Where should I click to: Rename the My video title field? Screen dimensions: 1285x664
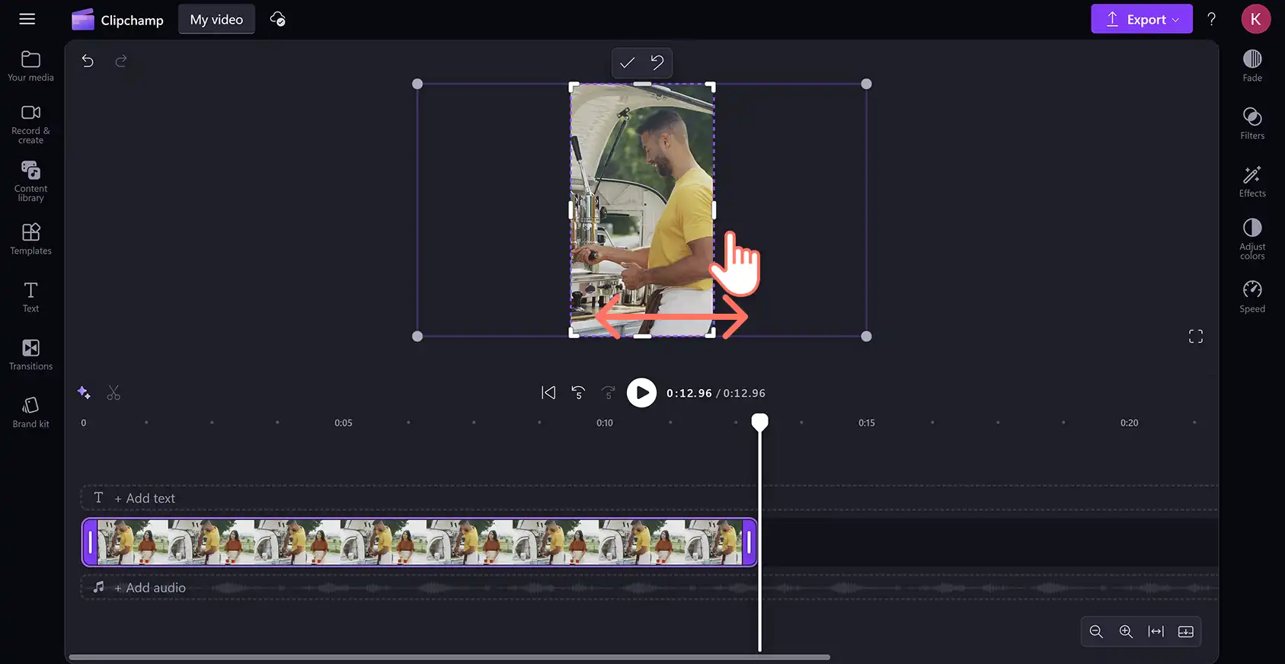pyautogui.click(x=216, y=20)
